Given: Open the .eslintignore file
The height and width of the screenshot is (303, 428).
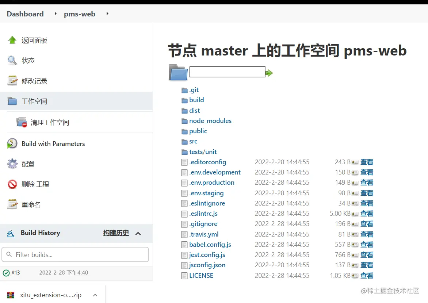Looking at the screenshot, I should tap(207, 203).
